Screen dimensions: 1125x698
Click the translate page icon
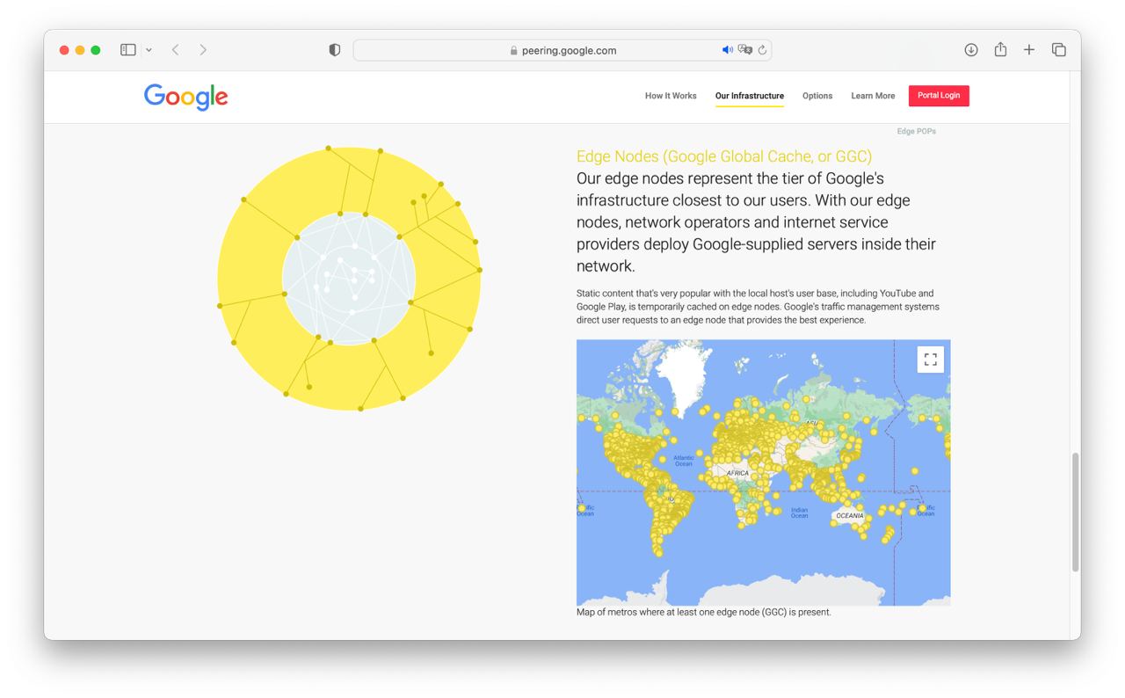pos(745,50)
